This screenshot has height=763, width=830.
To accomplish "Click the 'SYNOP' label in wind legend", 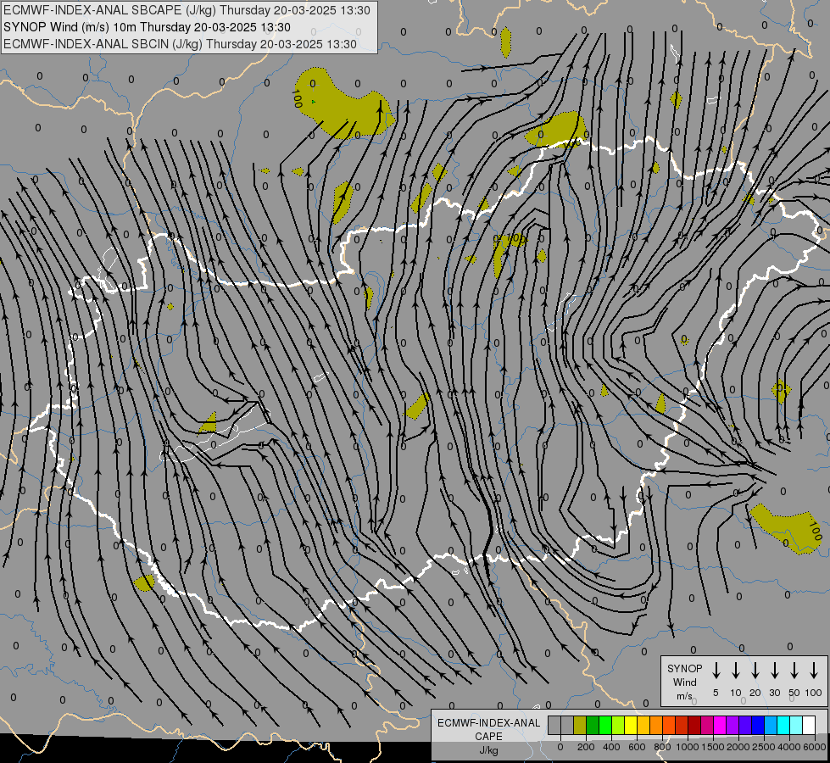I will (684, 668).
